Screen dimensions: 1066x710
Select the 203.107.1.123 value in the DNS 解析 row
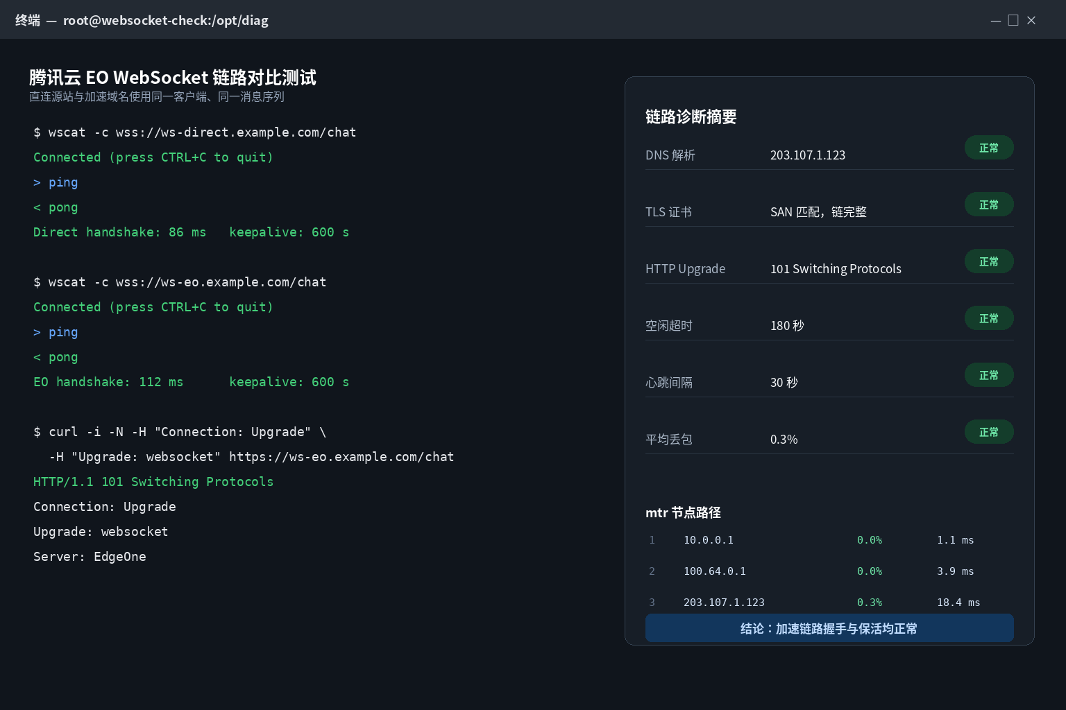(808, 155)
